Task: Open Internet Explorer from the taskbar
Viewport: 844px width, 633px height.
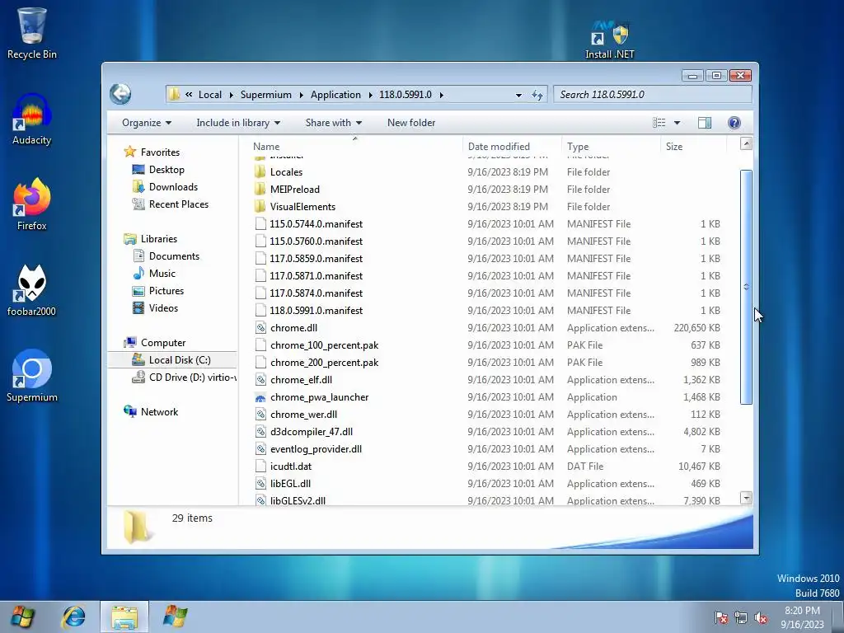Action: tap(73, 617)
